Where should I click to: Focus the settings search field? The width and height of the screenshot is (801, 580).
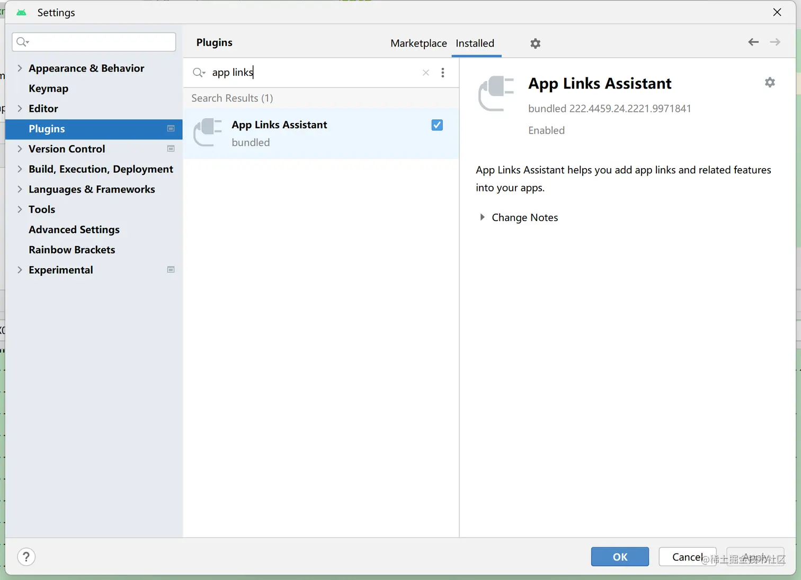(x=94, y=42)
